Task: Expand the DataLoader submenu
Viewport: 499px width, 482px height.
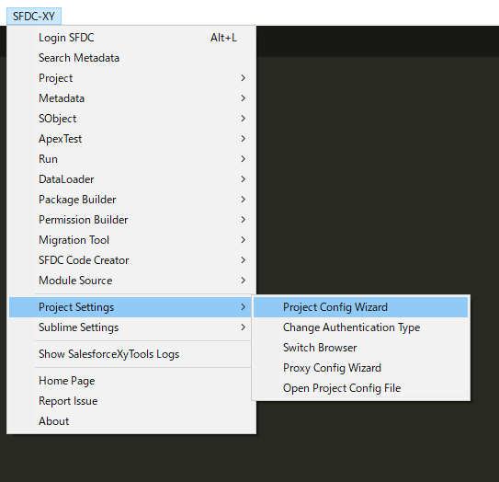Action: tap(131, 179)
